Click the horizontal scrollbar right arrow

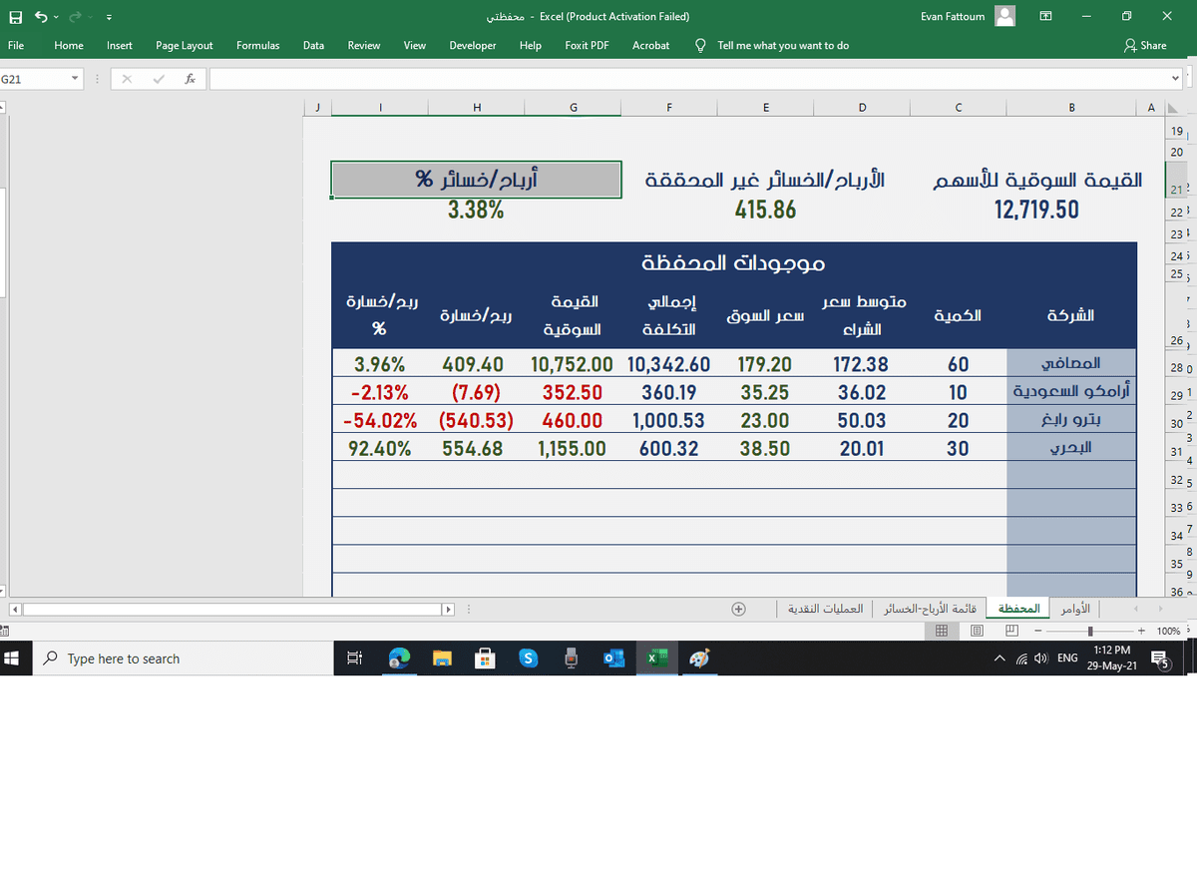tap(449, 609)
